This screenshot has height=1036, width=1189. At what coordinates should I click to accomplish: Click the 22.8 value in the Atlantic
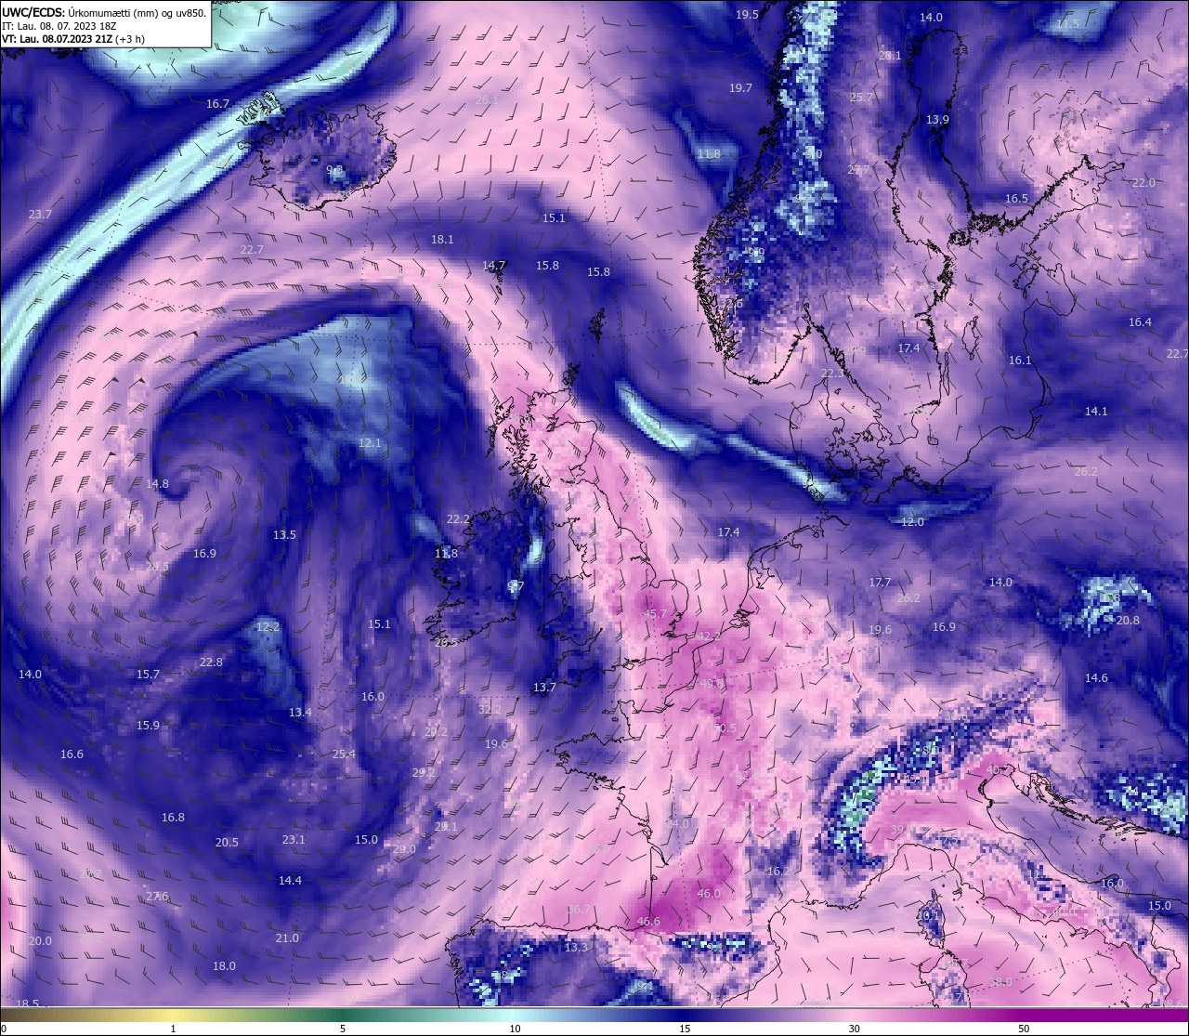(211, 662)
